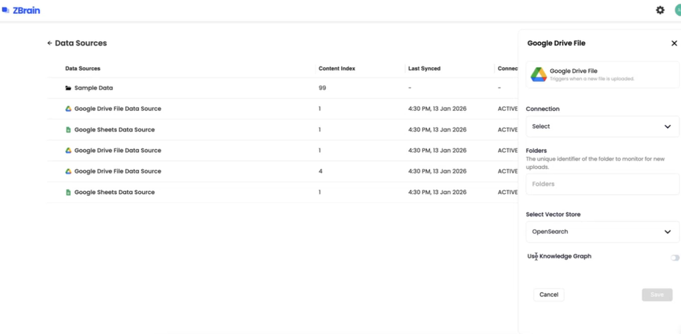Click first Google Sheets Data Source icon
This screenshot has width=681, height=334.
(68, 130)
